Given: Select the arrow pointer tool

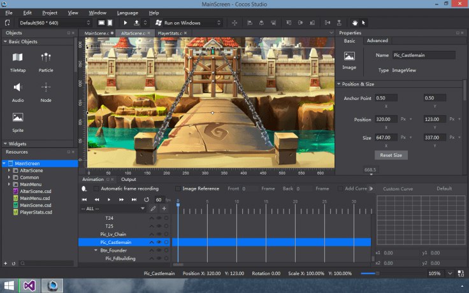Looking at the screenshot, I should pos(363,23).
